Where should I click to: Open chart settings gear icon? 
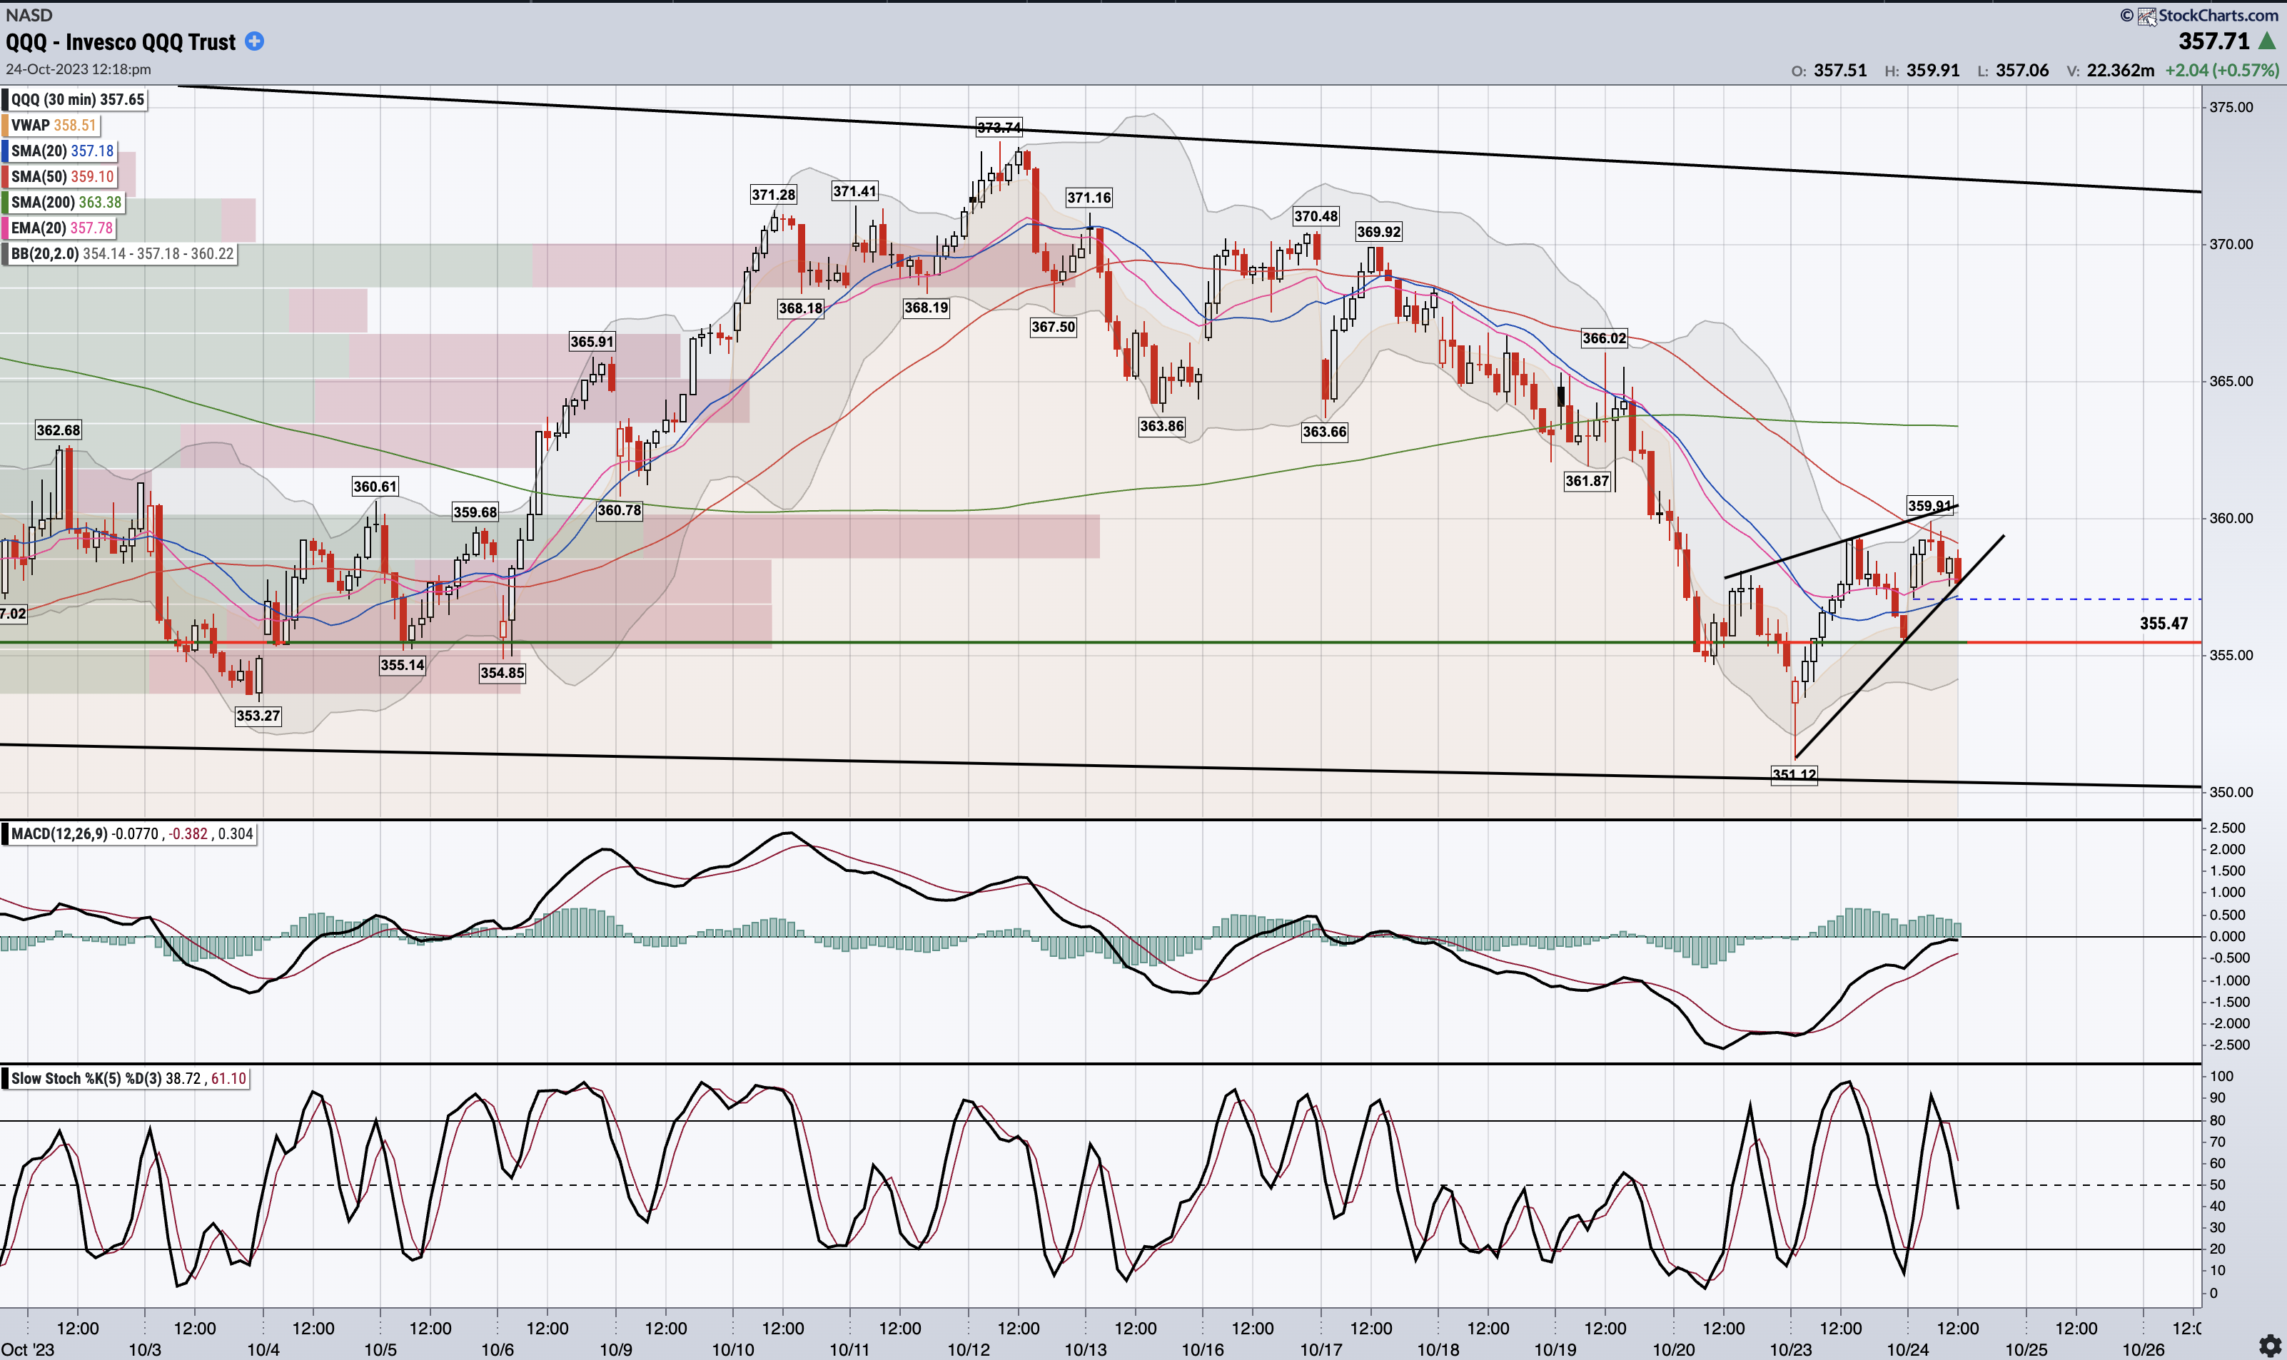[2270, 1345]
